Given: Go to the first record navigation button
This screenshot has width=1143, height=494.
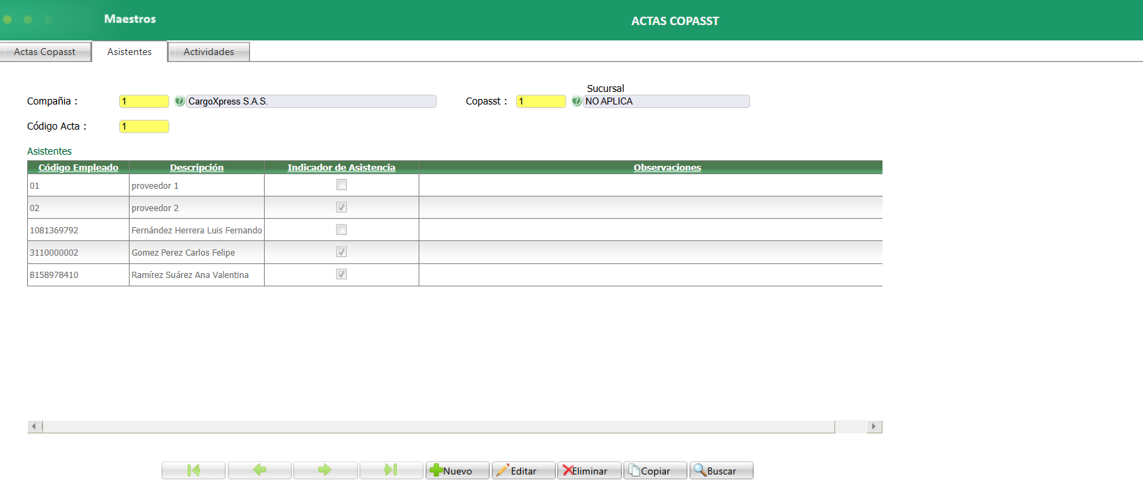Looking at the screenshot, I should (194, 470).
